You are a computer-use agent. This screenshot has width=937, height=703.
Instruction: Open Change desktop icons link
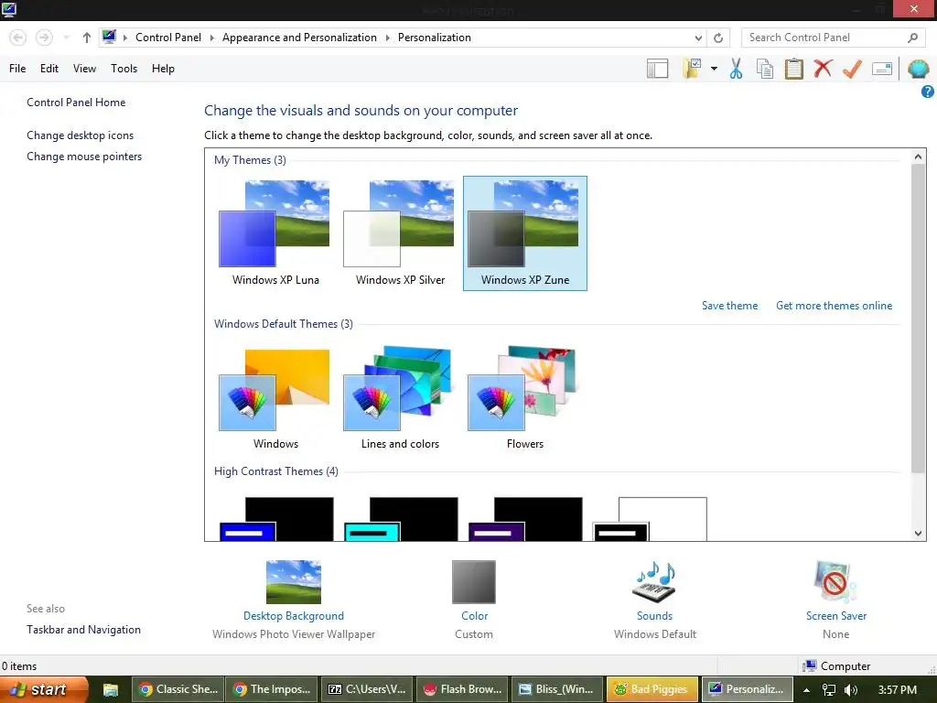click(x=81, y=135)
